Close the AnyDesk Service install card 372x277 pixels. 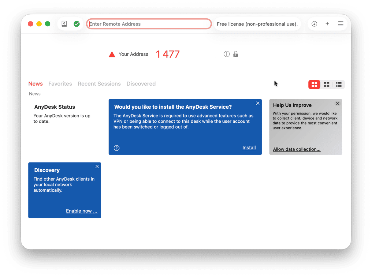258,103
